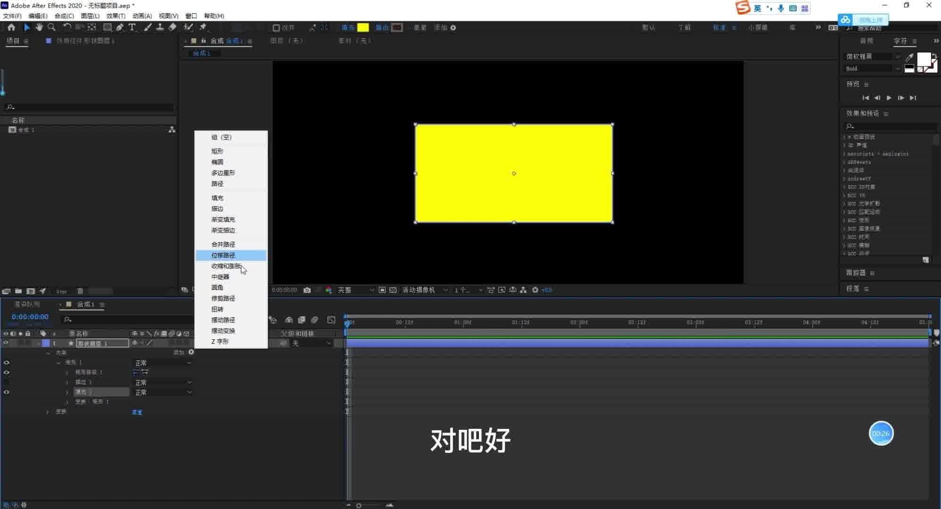
Task: Play the preview with play button
Action: tap(889, 98)
